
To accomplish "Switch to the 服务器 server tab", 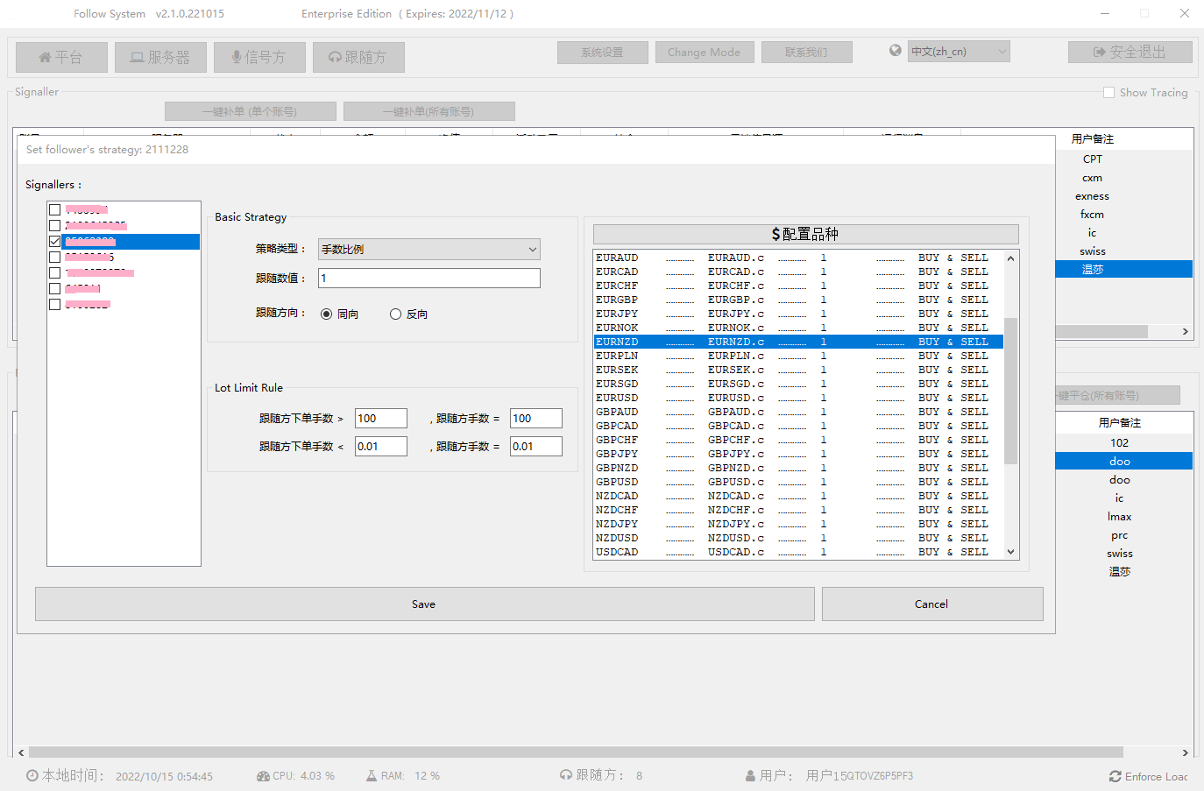I will [x=160, y=58].
